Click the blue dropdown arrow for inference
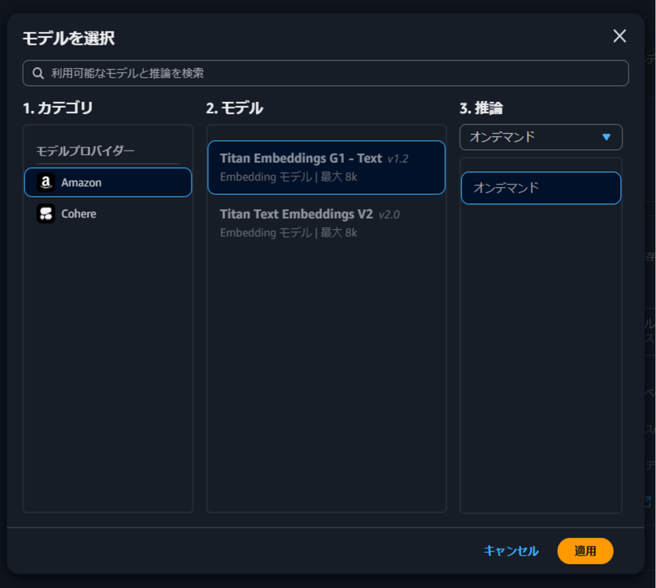This screenshot has width=656, height=588. coord(606,137)
